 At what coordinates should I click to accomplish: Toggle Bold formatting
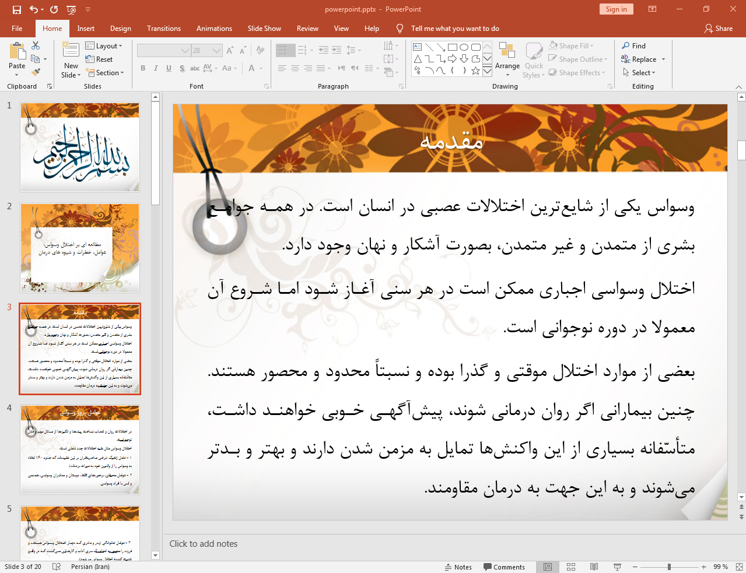pyautogui.click(x=143, y=68)
